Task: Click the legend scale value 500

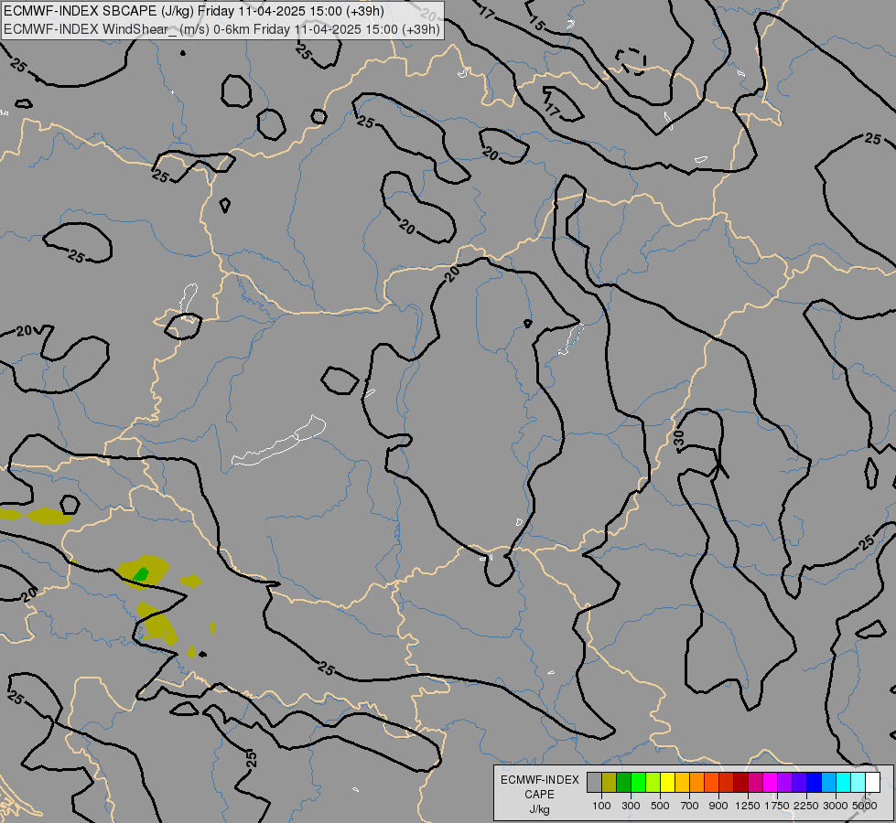Action: (660, 806)
